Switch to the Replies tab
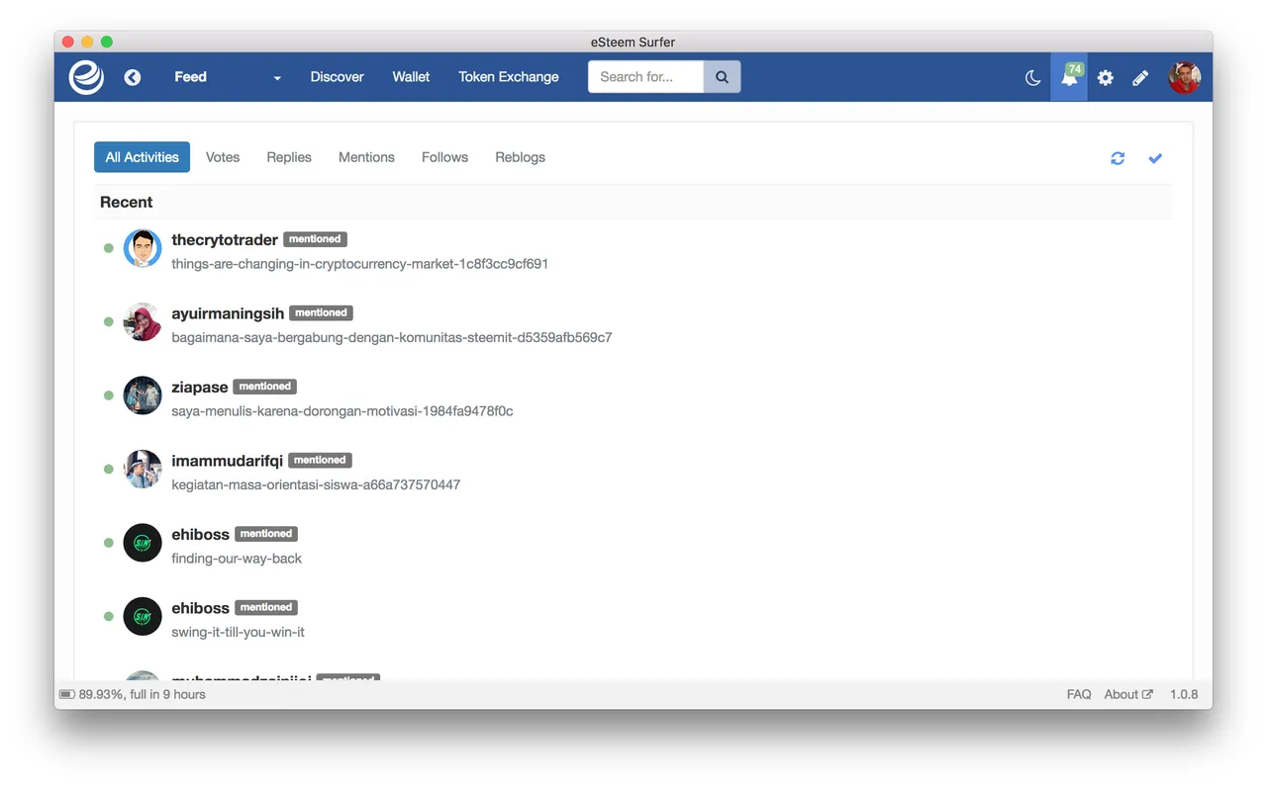 [289, 157]
